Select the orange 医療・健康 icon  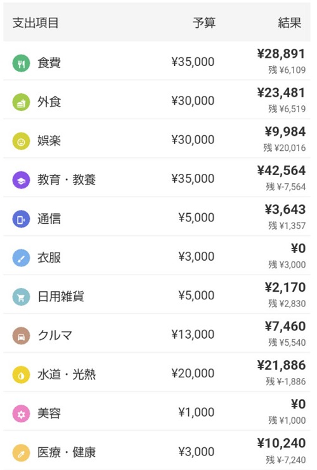point(21,453)
